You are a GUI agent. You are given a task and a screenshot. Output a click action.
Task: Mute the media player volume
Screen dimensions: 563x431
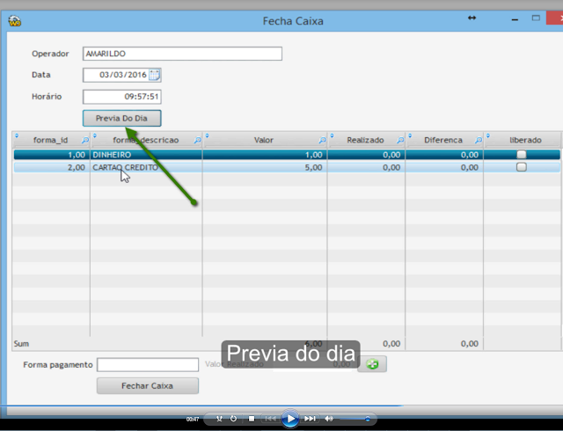tap(328, 419)
